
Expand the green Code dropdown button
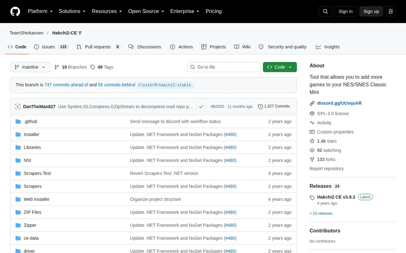tap(280, 67)
